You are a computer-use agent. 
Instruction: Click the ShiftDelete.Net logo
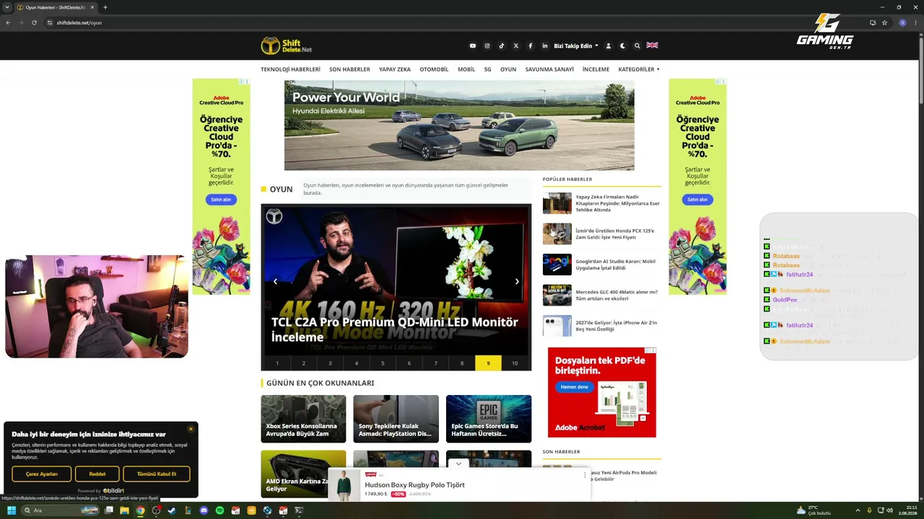click(x=287, y=45)
